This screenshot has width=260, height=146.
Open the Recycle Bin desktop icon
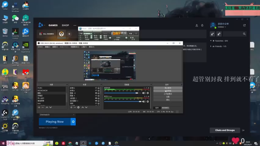tap(5, 32)
